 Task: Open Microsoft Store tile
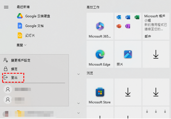pos(100,92)
